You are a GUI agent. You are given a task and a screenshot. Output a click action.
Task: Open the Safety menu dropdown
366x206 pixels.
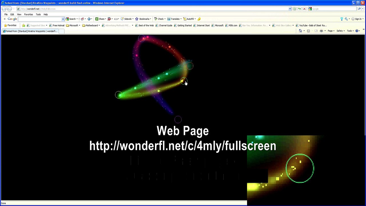pos(340,31)
